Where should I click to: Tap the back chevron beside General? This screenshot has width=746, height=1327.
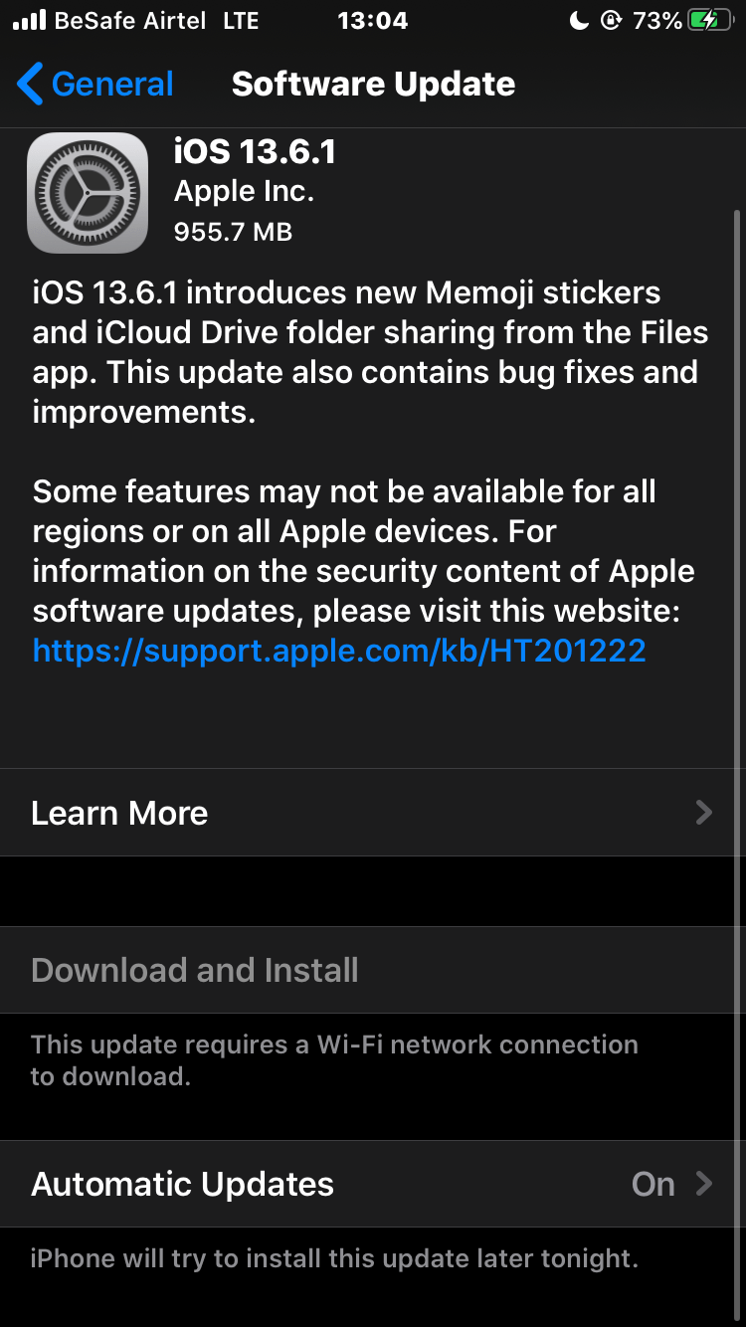point(30,84)
